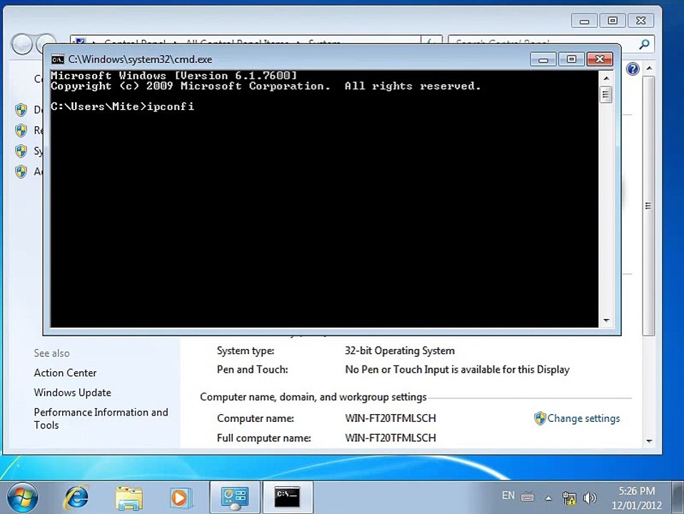Click the Microsoft Windows Version 6.1.7600 line
684x514 pixels.
coord(173,76)
